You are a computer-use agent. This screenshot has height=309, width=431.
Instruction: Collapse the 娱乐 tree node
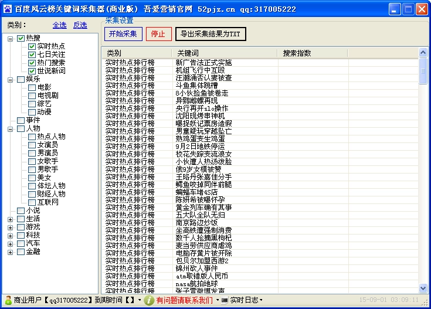click(10, 80)
